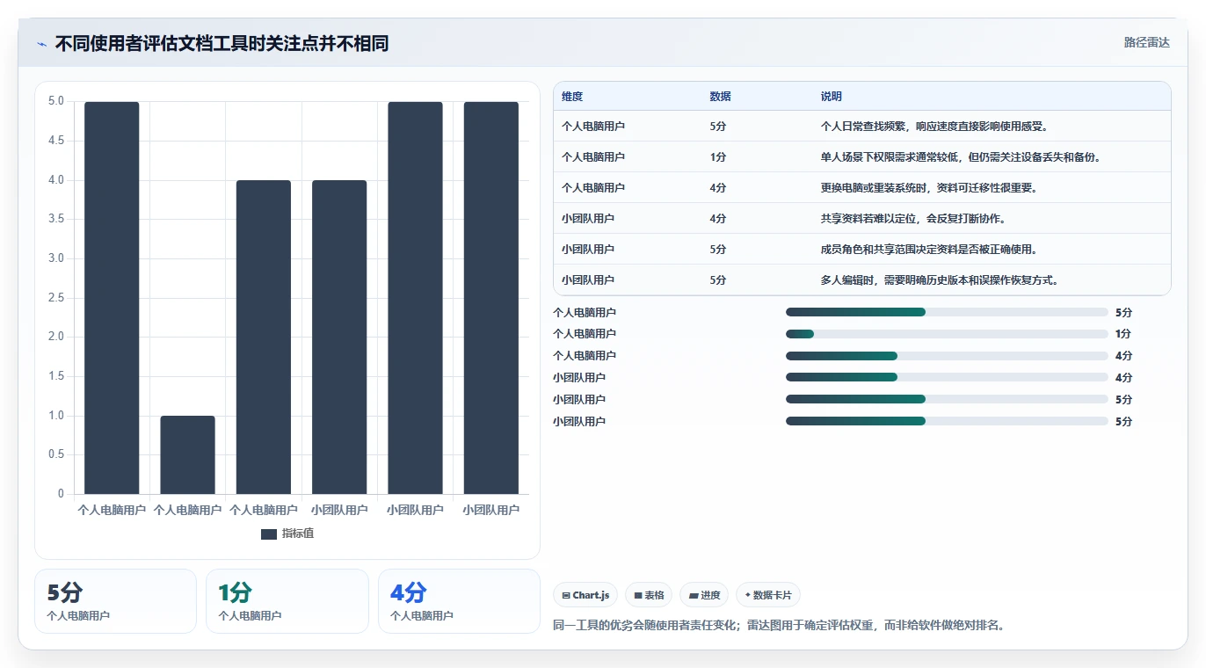The image size is (1206, 668).
Task: Click the 2.0 y-axis label
Action: (x=56, y=337)
